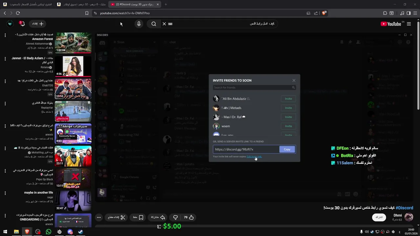Click the YouTube voice search microphone icon

(x=139, y=24)
